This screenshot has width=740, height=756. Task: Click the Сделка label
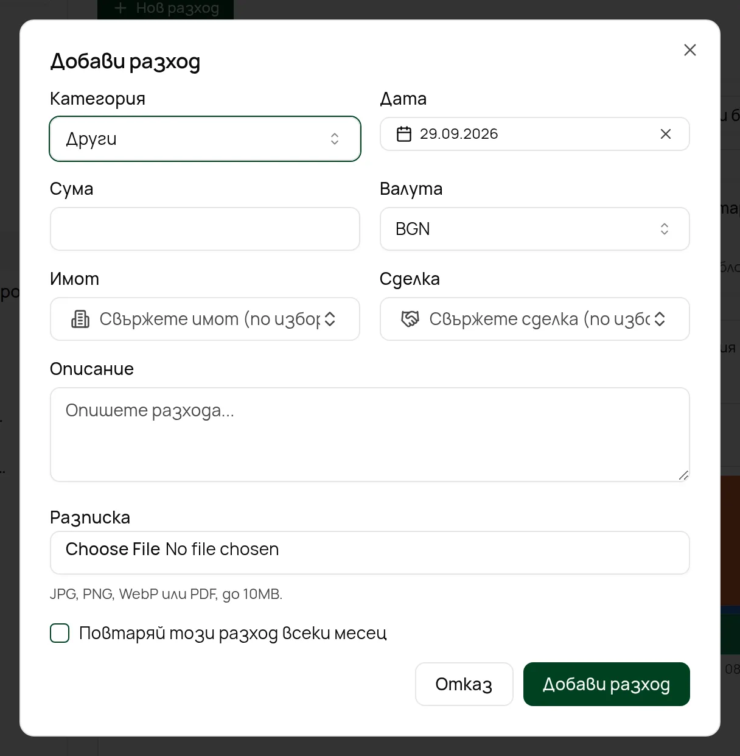(410, 279)
